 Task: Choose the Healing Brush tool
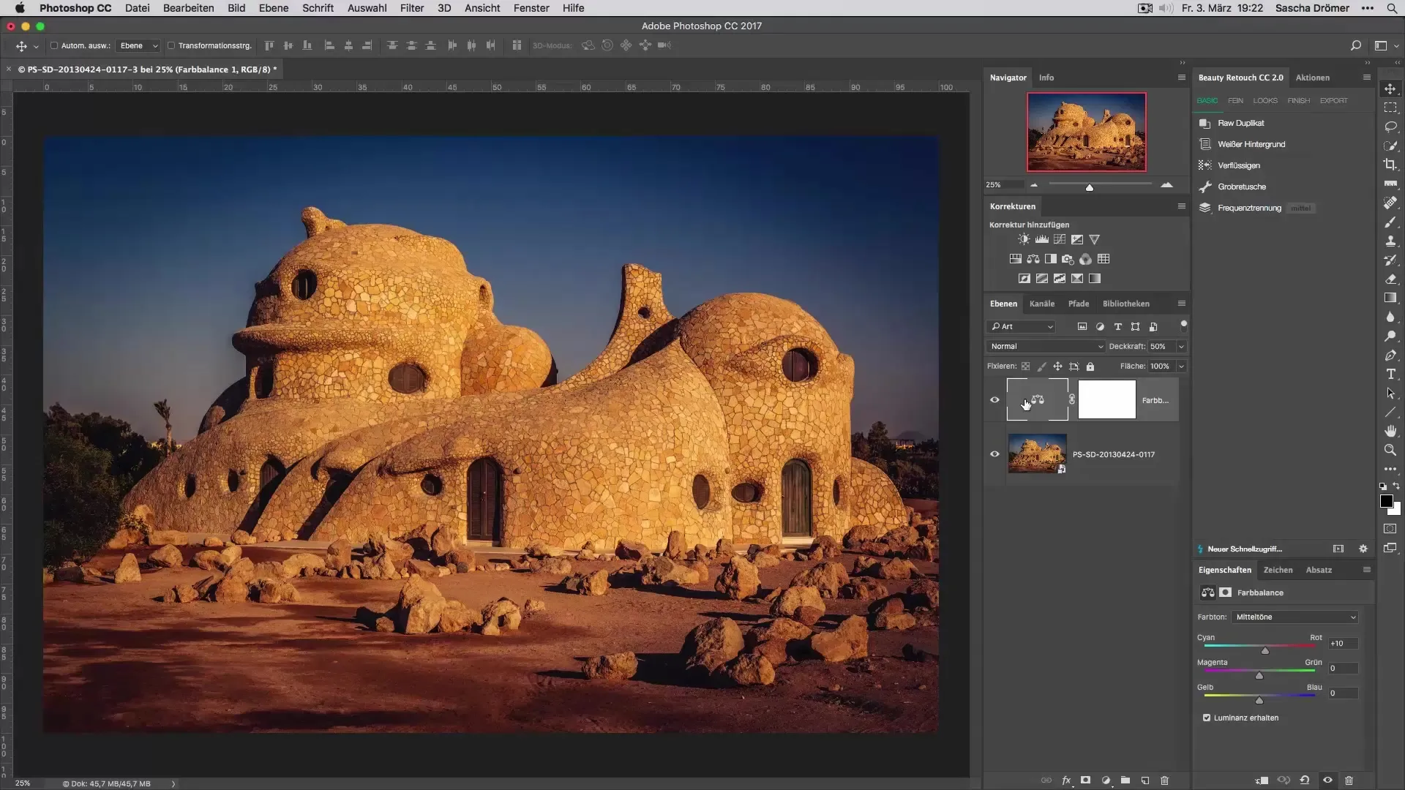point(1390,203)
